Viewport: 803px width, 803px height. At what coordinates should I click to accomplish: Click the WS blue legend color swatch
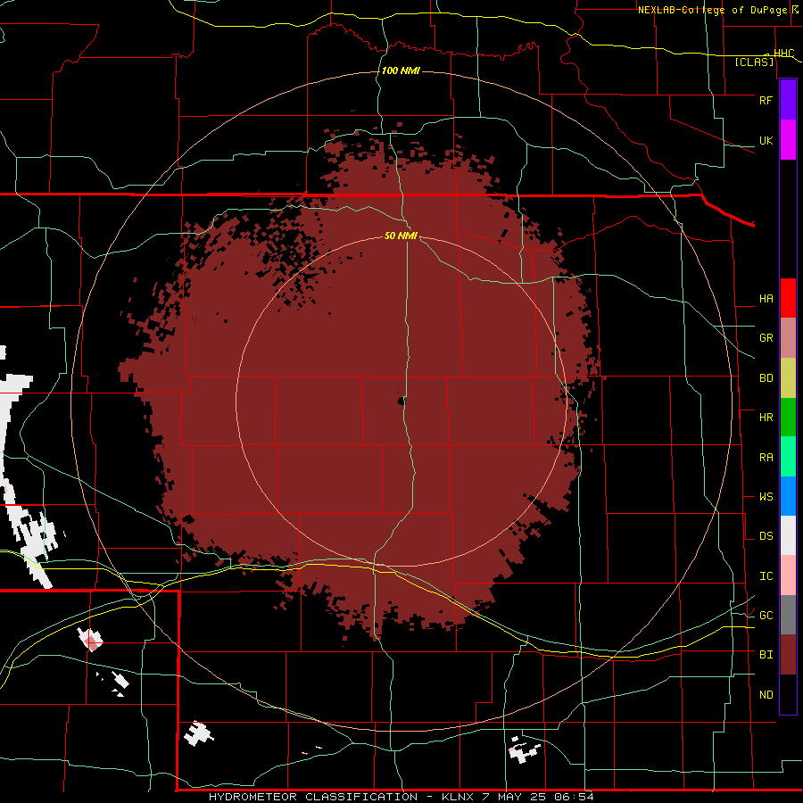[x=788, y=496]
